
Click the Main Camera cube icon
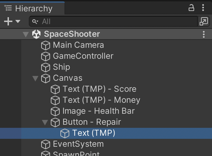point(46,45)
